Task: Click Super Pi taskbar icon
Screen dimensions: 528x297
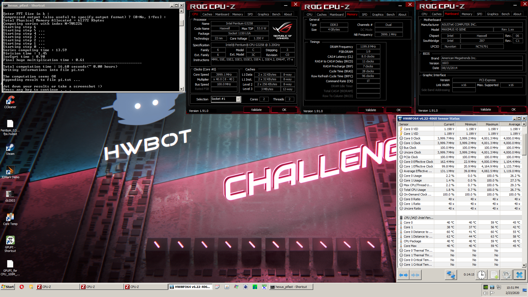Action: pyautogui.click(x=264, y=287)
